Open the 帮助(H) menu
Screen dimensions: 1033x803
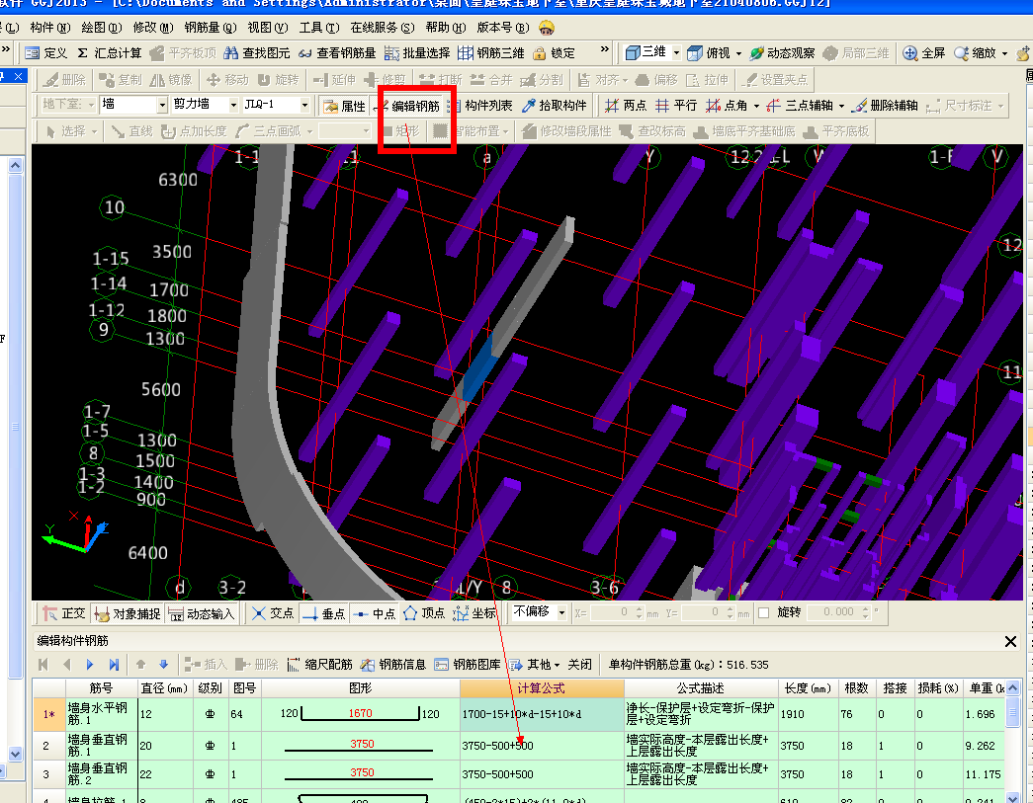pos(446,28)
